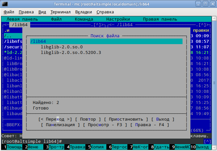This screenshot has width=217, height=151.
Task: Select libglib-2.0.so.0 in search results
Action: pos(62,47)
